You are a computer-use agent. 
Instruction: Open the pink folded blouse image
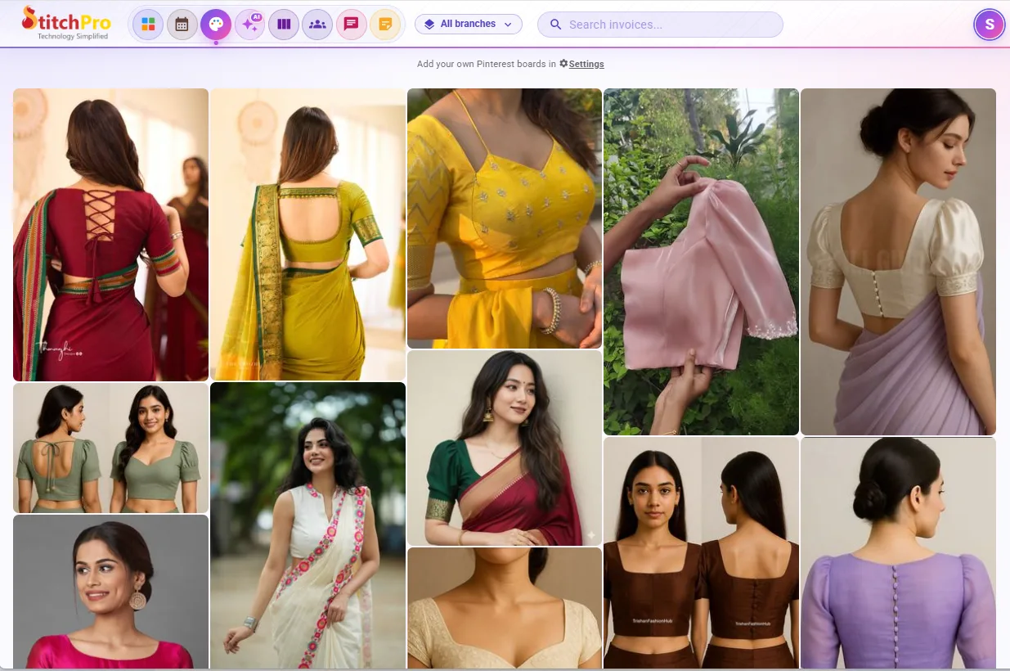tap(701, 262)
